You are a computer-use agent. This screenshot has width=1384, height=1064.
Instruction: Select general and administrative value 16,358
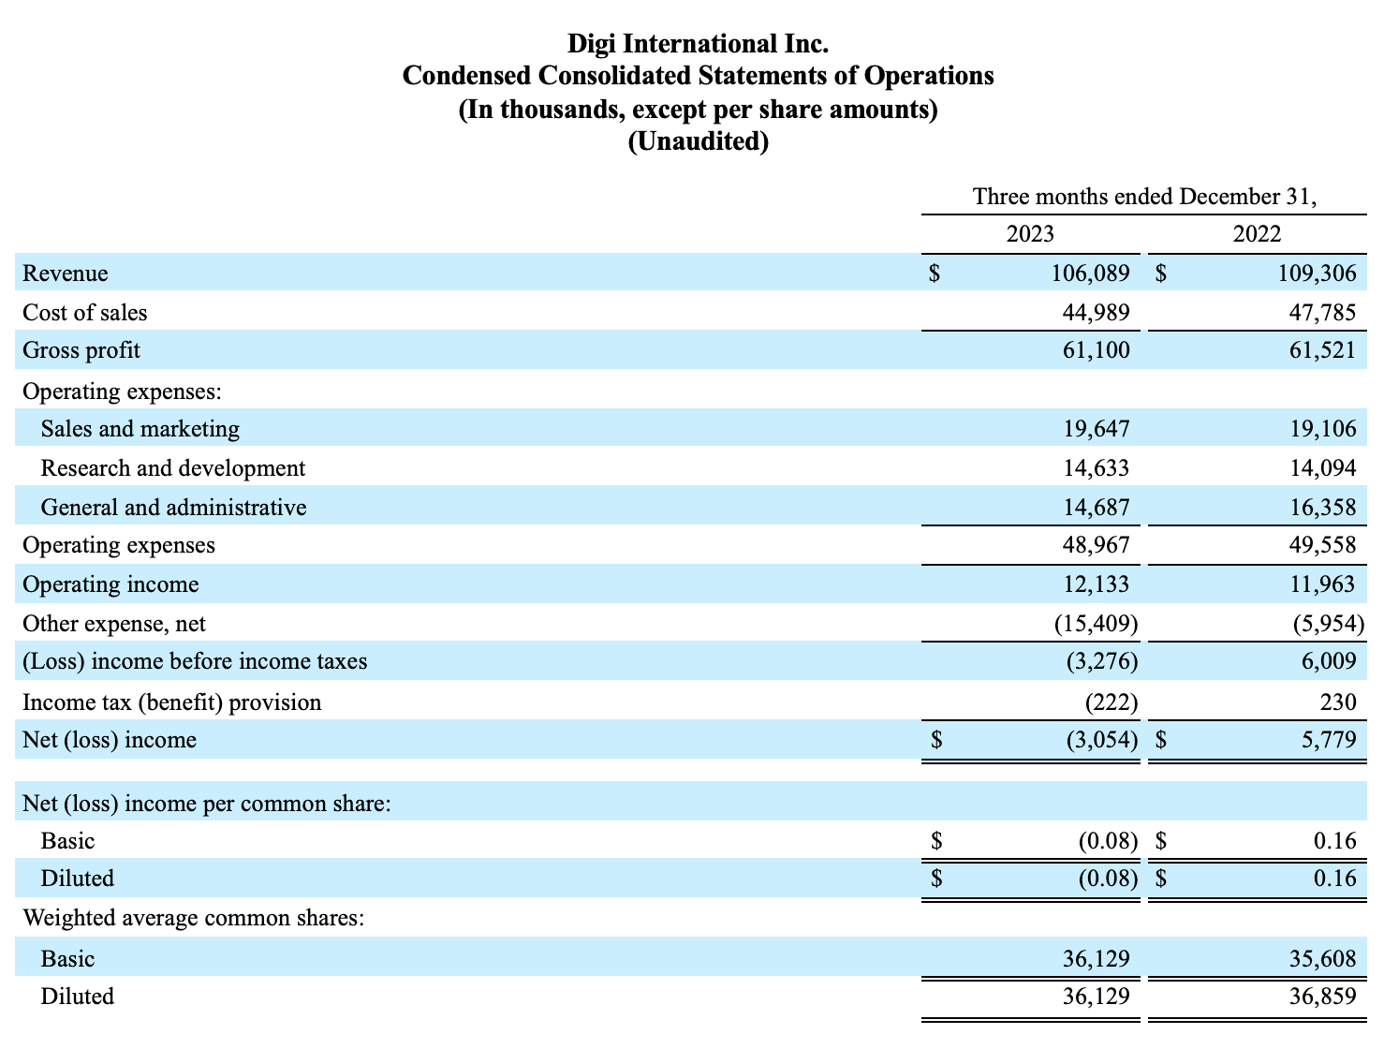pos(1323,508)
